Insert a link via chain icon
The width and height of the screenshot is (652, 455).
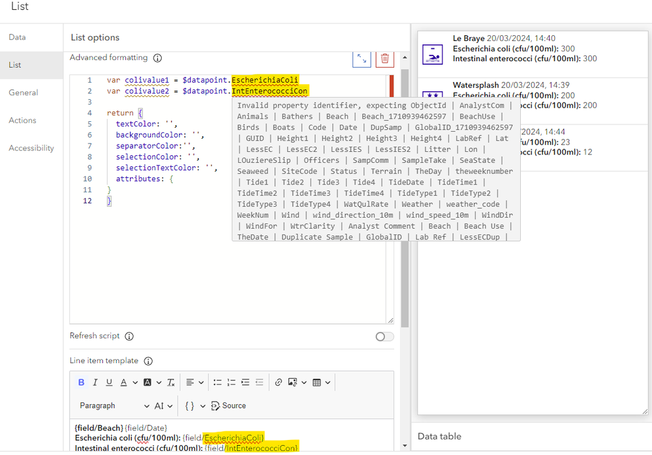pos(279,383)
